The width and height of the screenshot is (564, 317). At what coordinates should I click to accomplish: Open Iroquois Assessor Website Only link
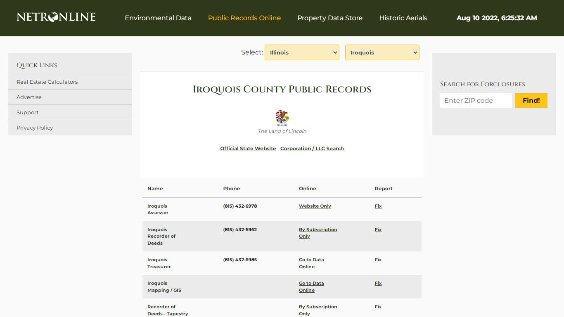click(x=315, y=206)
